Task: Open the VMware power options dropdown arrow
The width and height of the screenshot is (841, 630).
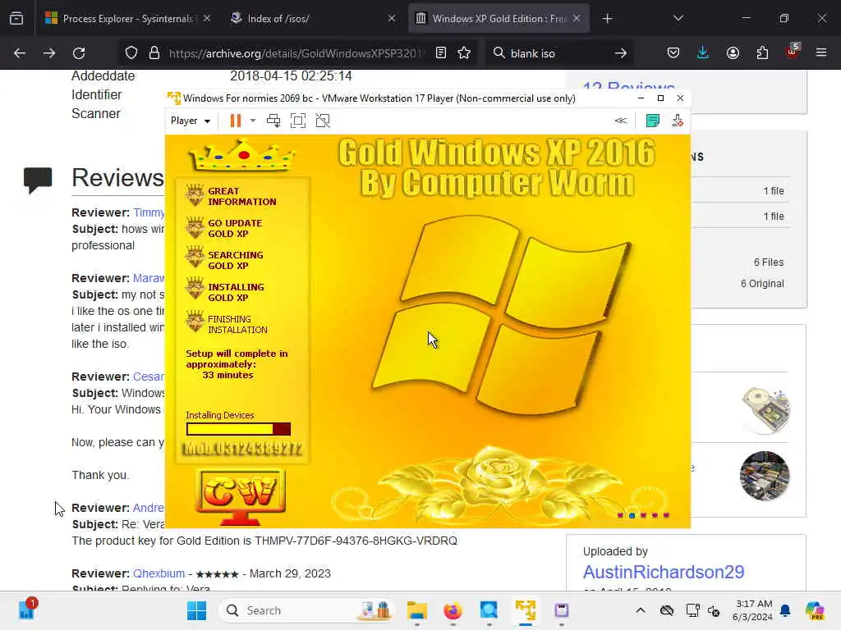Action: 253,121
